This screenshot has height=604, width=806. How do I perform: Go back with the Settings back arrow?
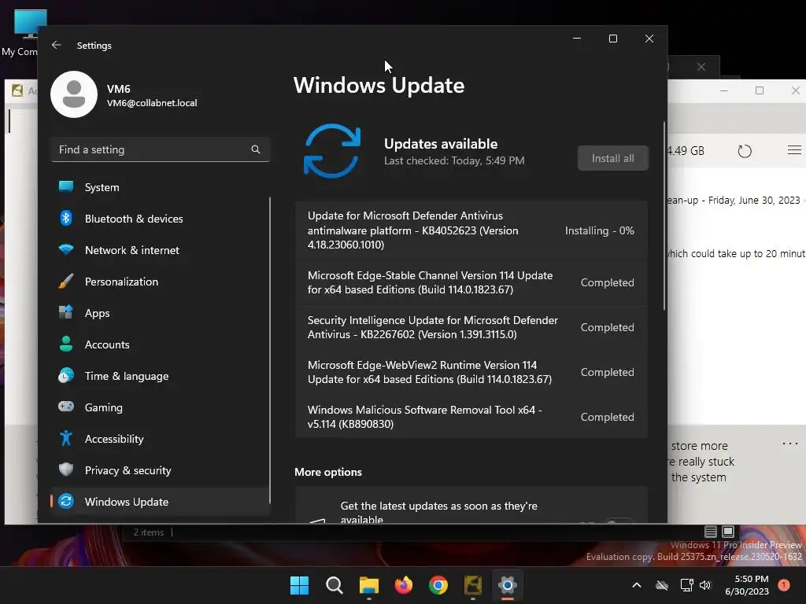point(57,45)
